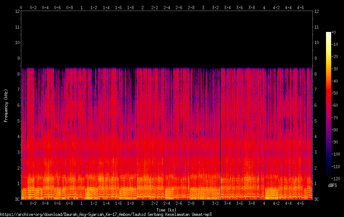Click the "12" label on the right frequency axis
The height and width of the screenshot is (217, 344).
316,11
